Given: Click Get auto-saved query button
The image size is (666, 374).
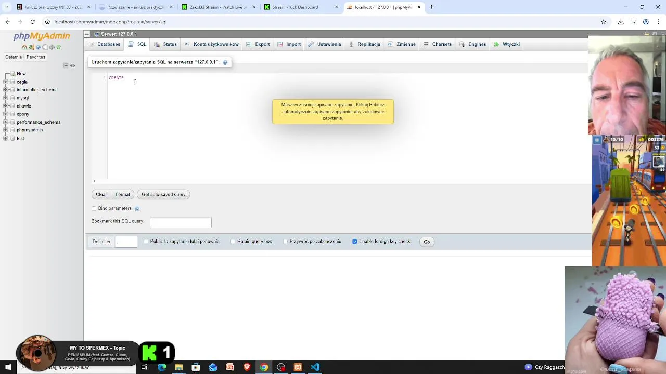Looking at the screenshot, I should (x=163, y=194).
